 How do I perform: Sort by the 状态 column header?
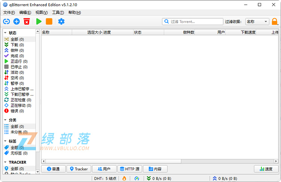pos(149,33)
